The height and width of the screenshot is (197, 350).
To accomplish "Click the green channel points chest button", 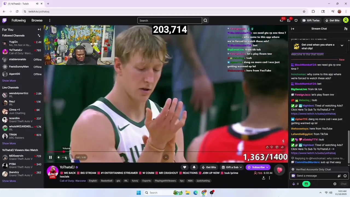I will click(x=306, y=184).
